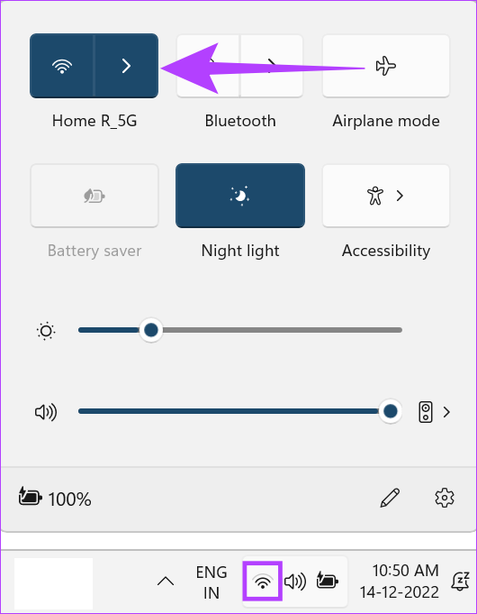Show hidden tray icons with up caret
The height and width of the screenshot is (614, 477).
click(x=166, y=582)
